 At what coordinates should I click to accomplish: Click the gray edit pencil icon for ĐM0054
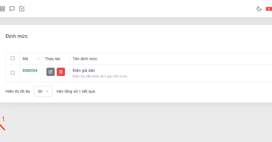(x=50, y=72)
